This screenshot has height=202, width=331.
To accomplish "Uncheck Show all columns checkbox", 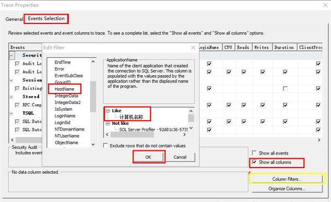I will click(254, 162).
